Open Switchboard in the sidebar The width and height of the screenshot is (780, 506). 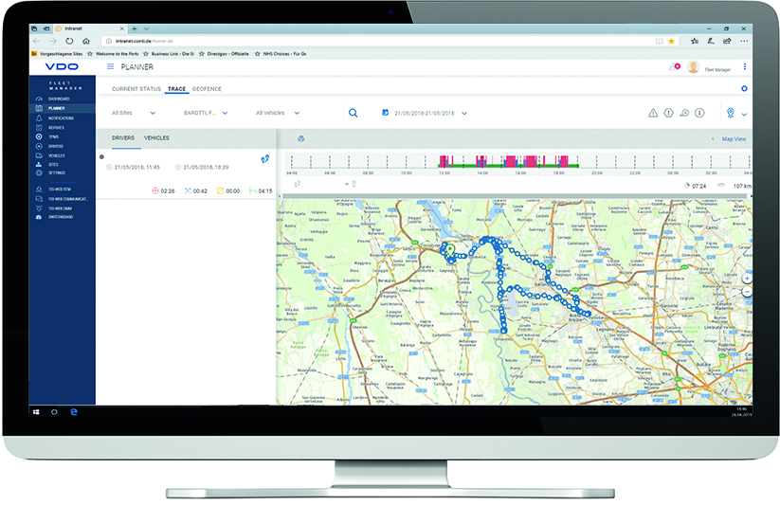tap(61, 217)
